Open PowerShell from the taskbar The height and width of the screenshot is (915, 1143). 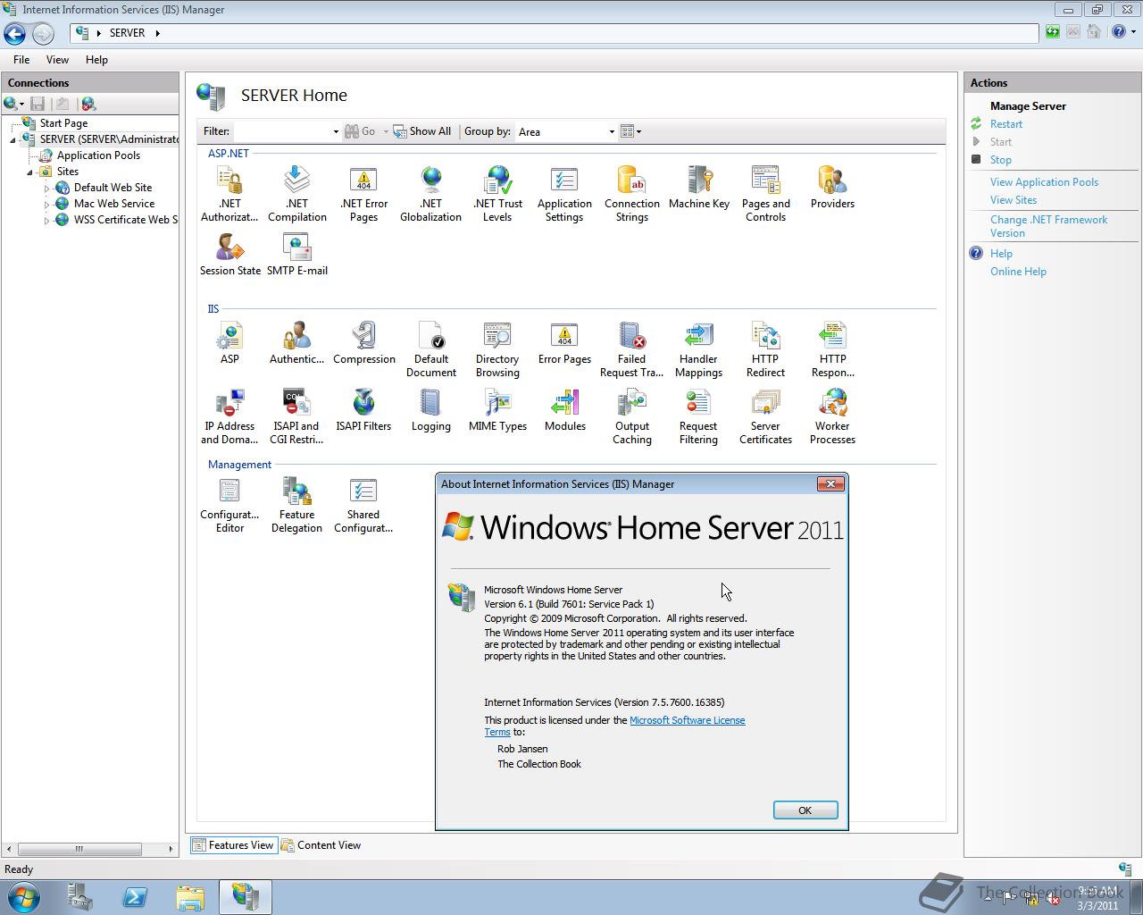point(135,897)
